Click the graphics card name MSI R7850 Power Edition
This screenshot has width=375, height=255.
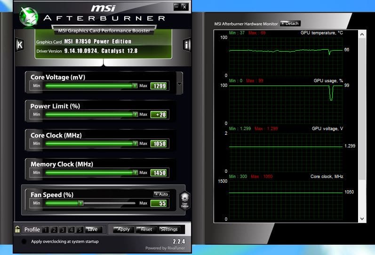[97, 41]
